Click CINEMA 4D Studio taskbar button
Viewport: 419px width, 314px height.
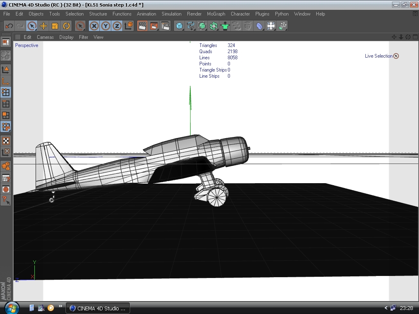pos(98,308)
